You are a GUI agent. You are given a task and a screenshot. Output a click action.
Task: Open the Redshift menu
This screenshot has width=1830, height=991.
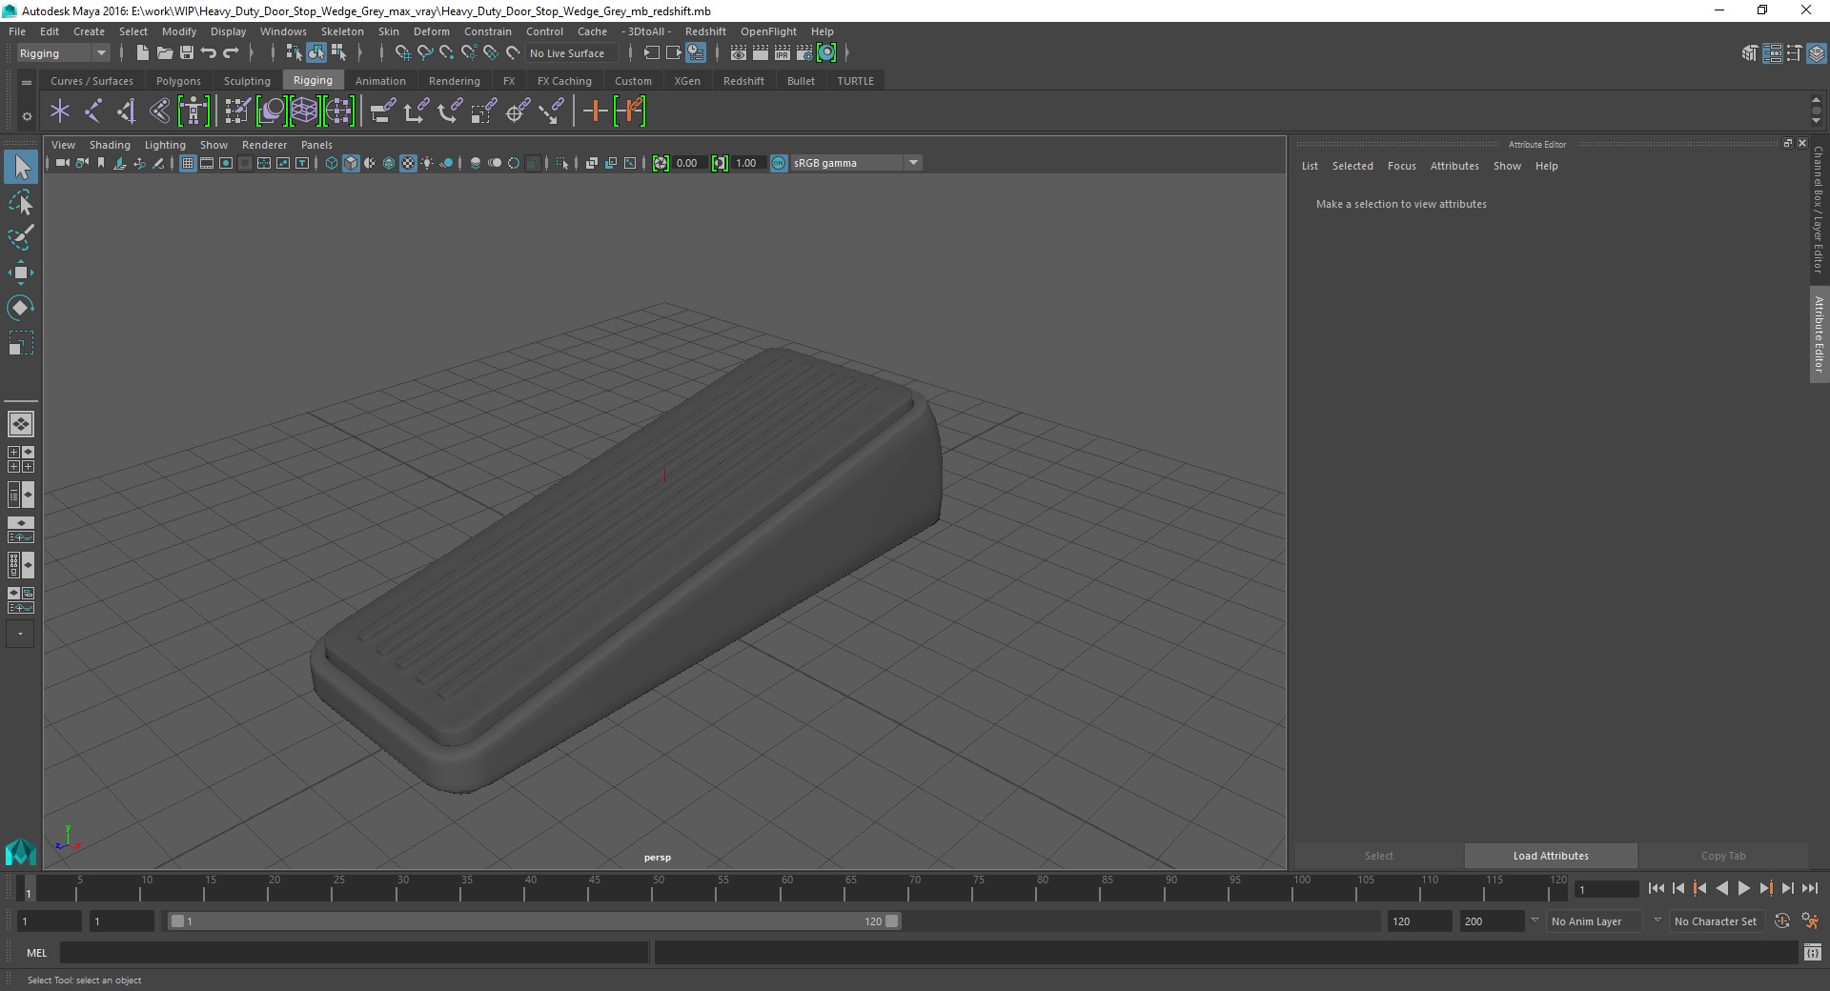tap(705, 31)
